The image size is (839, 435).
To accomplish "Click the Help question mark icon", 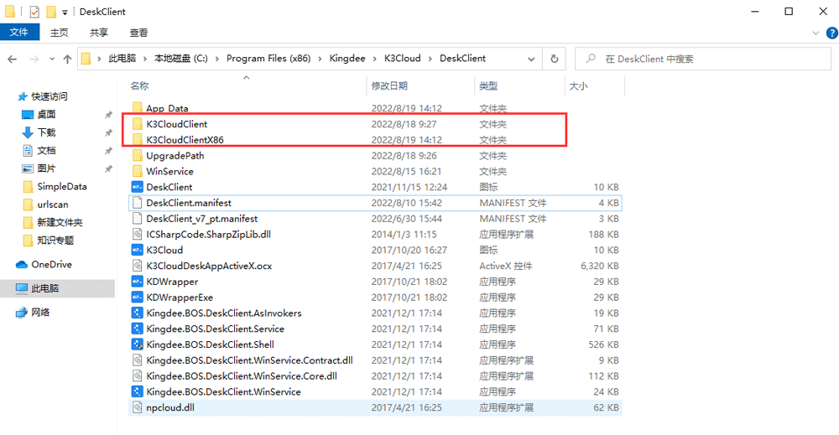I will [x=830, y=33].
